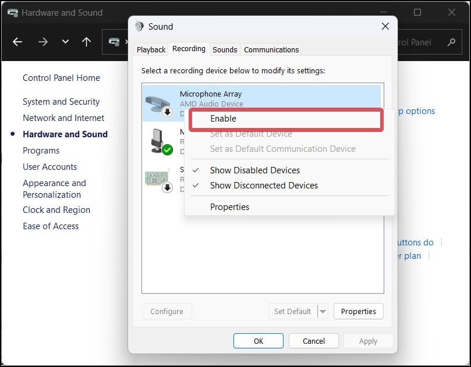Choose Enable from the context menu
The image size is (471, 367).
pyautogui.click(x=286, y=119)
